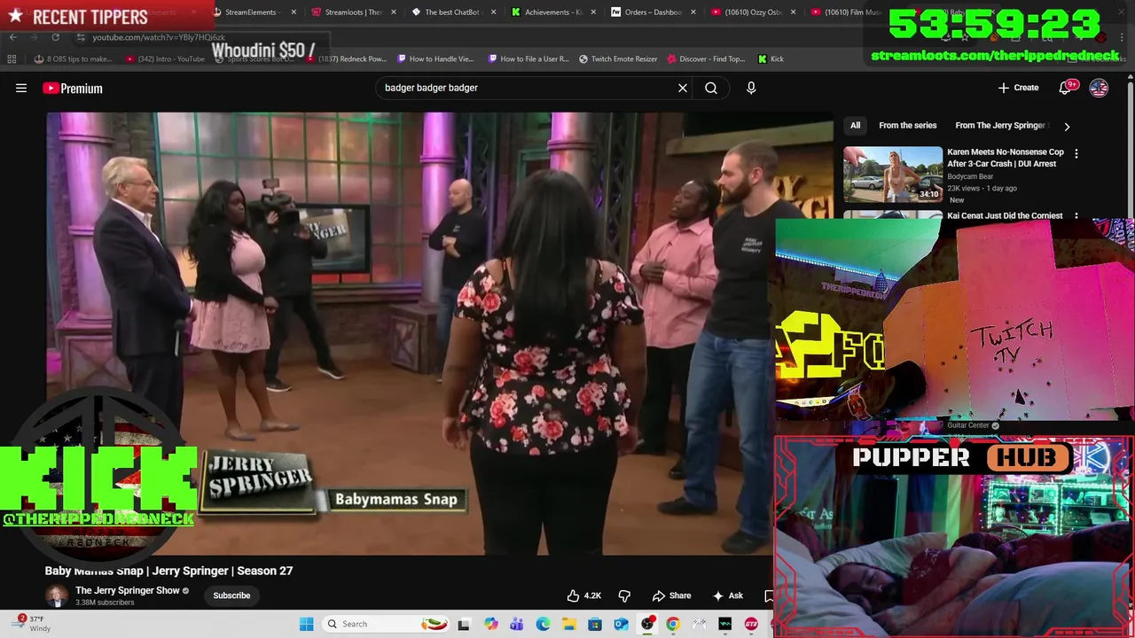Open the How to File a User R... bookmark
This screenshot has height=638, width=1135.
528,58
